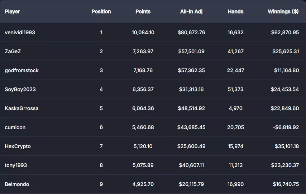Select KaskaGrrossa player name

point(21,108)
